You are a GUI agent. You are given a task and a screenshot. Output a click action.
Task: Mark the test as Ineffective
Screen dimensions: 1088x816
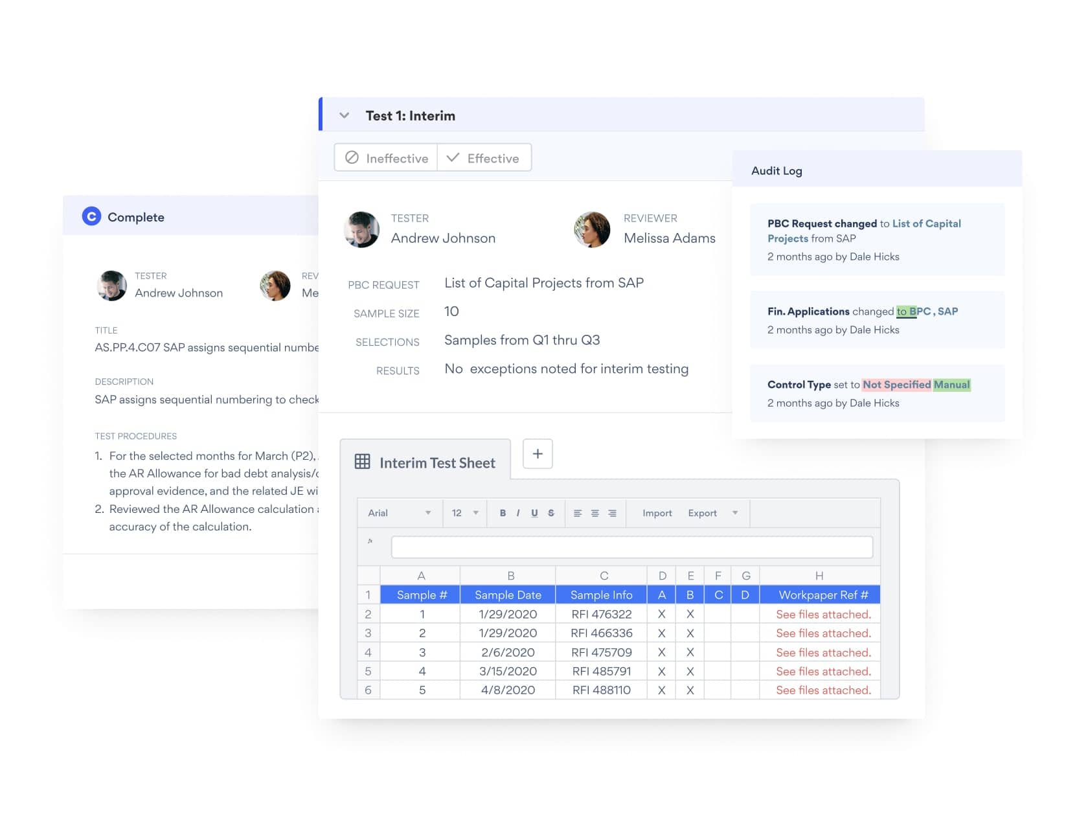click(385, 157)
